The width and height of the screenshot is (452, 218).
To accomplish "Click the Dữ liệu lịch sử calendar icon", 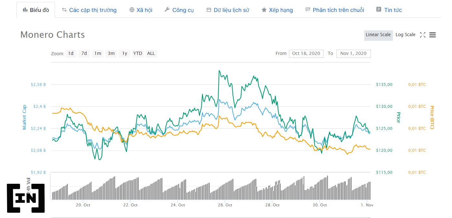I will pyautogui.click(x=209, y=10).
